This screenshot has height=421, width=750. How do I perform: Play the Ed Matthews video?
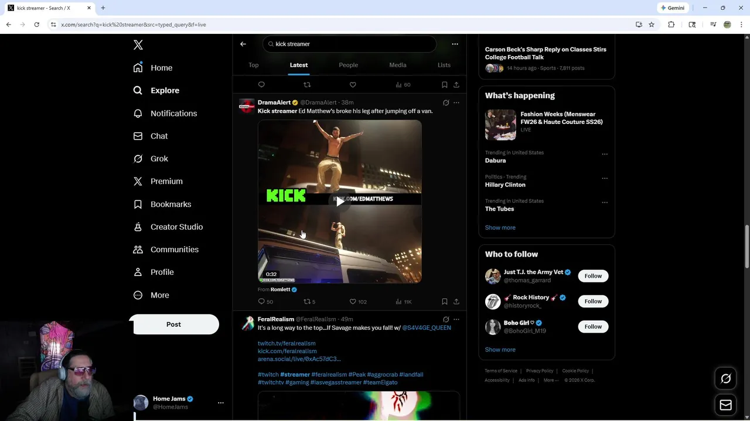pyautogui.click(x=340, y=202)
